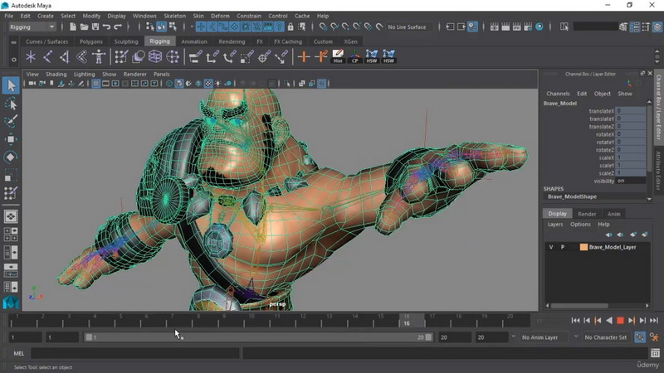Toggle auto keyframe button
The image size is (664, 373).
640,337
